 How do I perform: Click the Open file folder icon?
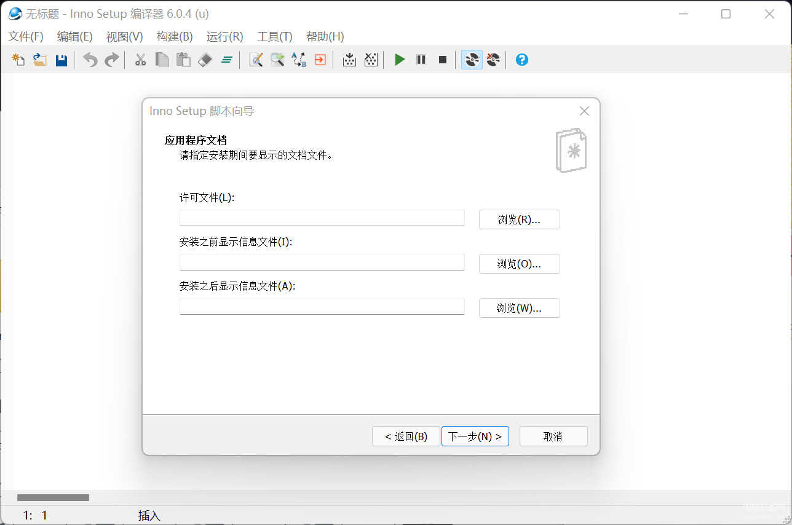40,60
